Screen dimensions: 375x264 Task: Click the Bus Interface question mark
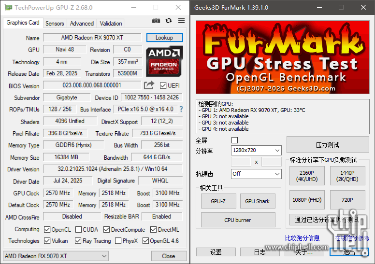[181, 109]
